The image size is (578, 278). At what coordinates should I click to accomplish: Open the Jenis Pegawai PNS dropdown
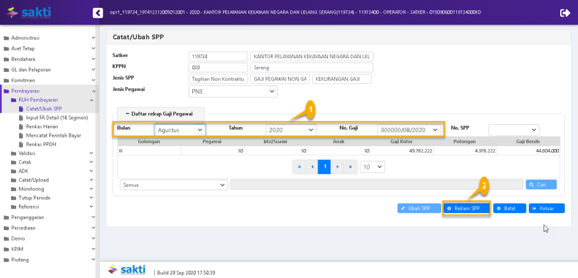[x=233, y=91]
